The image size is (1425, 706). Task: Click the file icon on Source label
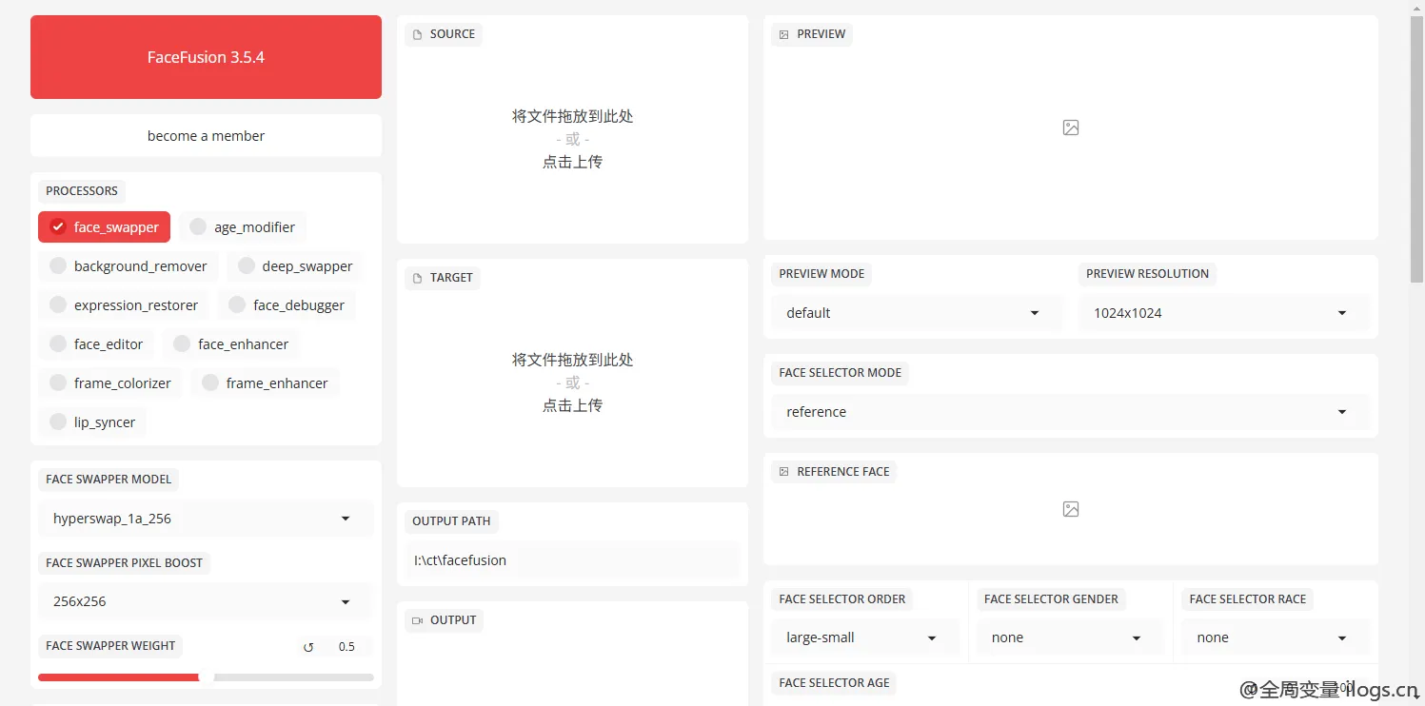point(417,34)
